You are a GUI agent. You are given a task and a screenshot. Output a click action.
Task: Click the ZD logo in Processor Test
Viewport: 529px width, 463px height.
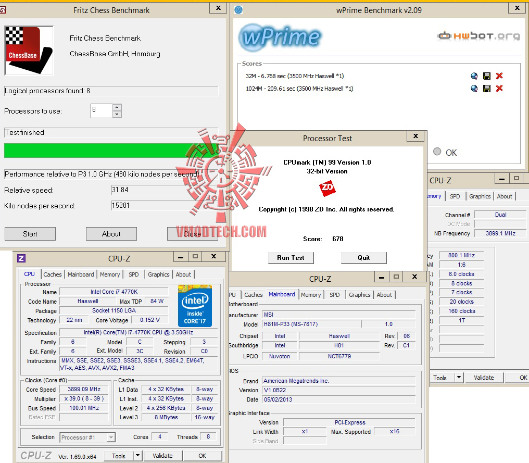tap(328, 188)
